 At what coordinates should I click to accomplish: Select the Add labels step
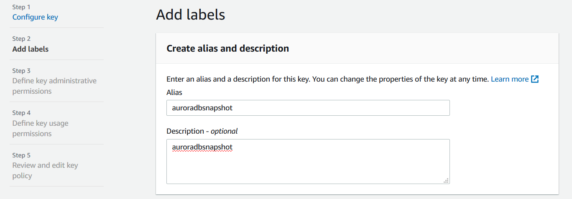tap(31, 49)
